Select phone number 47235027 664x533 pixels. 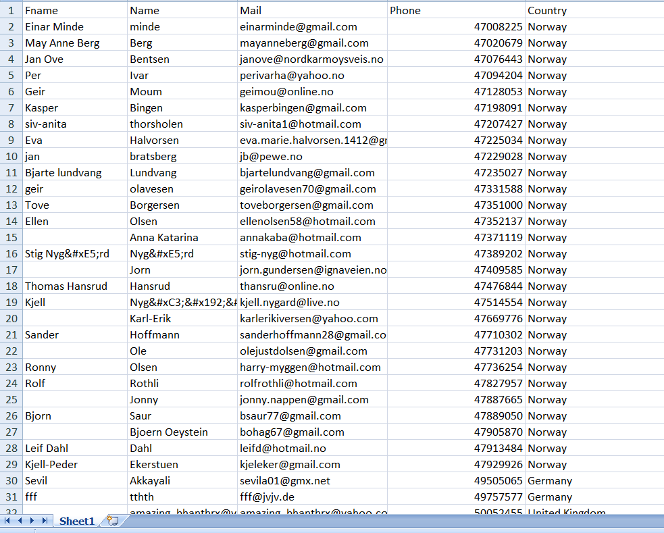tap(456, 173)
